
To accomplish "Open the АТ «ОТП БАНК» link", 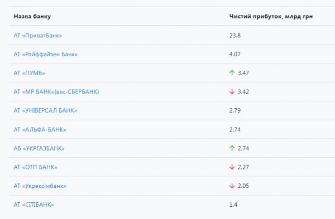I will pyautogui.click(x=36, y=167).
